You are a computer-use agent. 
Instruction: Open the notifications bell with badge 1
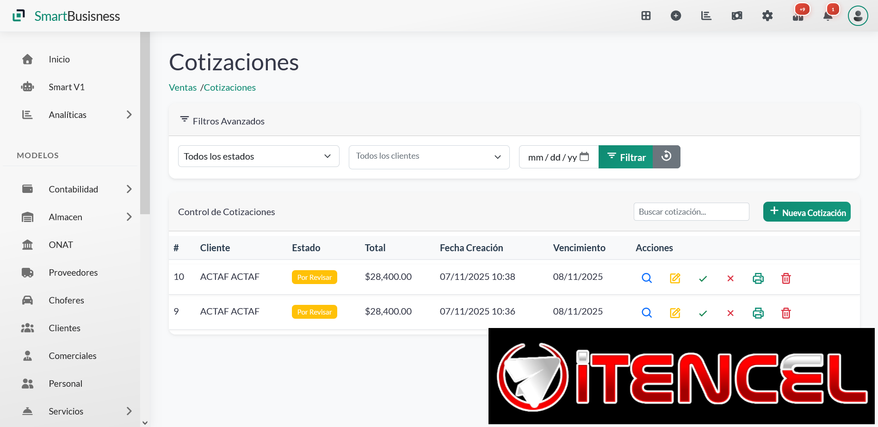click(x=828, y=15)
